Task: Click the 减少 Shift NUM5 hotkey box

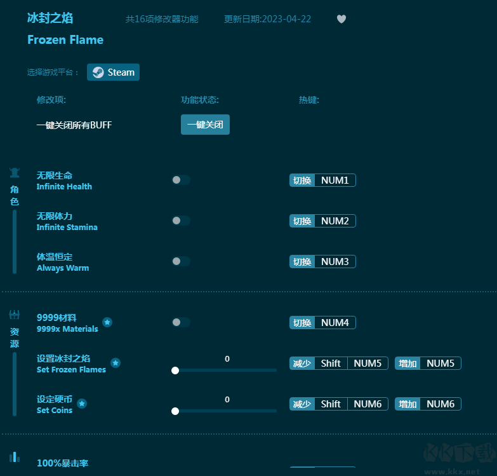Action: point(338,364)
